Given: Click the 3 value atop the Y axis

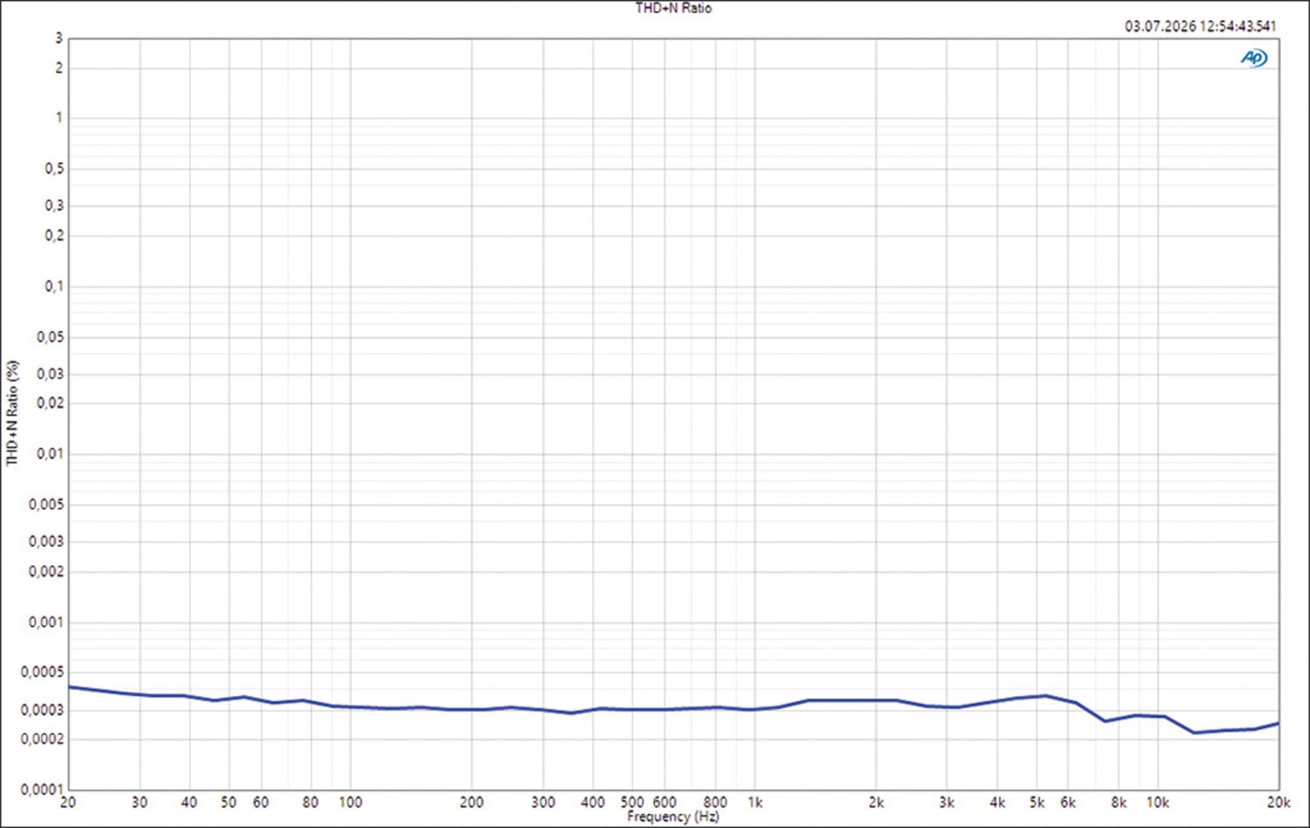Looking at the screenshot, I should [59, 38].
